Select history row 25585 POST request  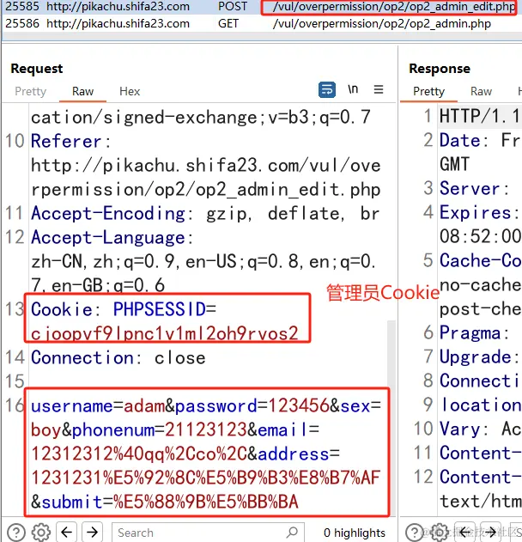(x=261, y=7)
